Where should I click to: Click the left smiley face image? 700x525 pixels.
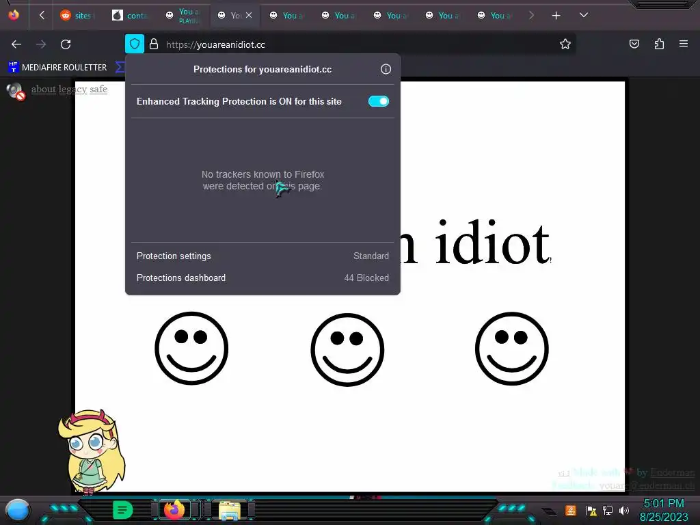[191, 348]
